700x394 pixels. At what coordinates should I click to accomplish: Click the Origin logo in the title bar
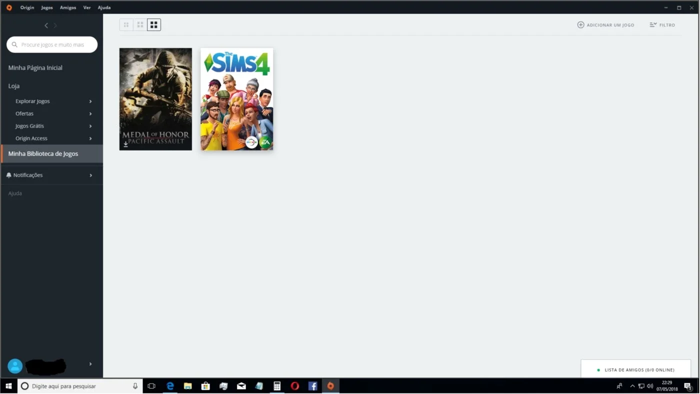9,7
